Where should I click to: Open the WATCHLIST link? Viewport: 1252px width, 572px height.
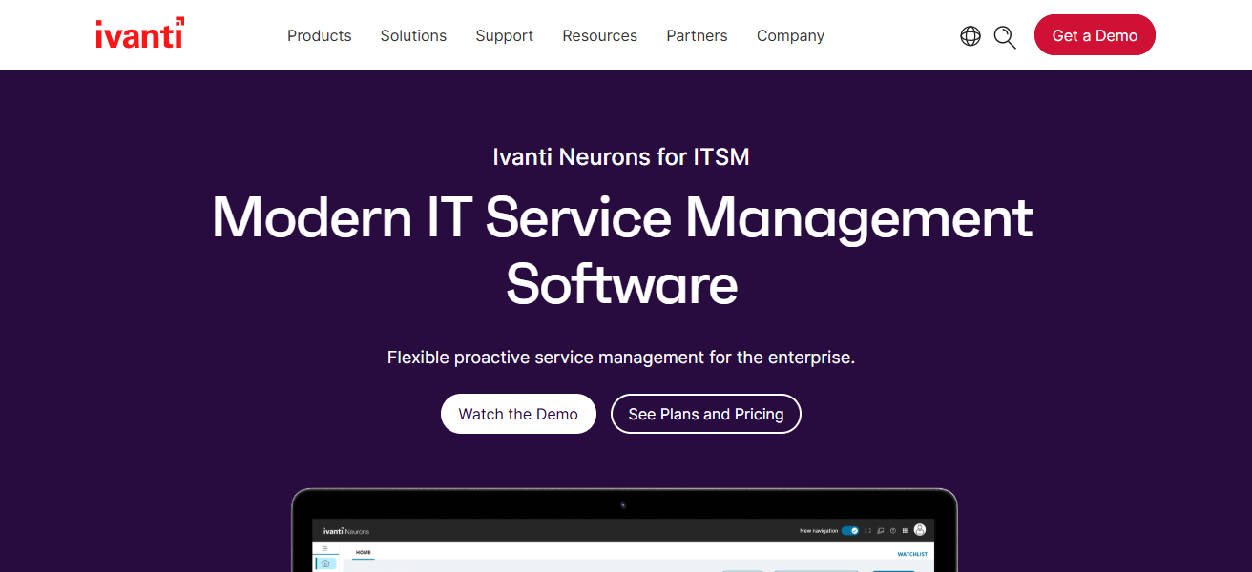click(912, 553)
